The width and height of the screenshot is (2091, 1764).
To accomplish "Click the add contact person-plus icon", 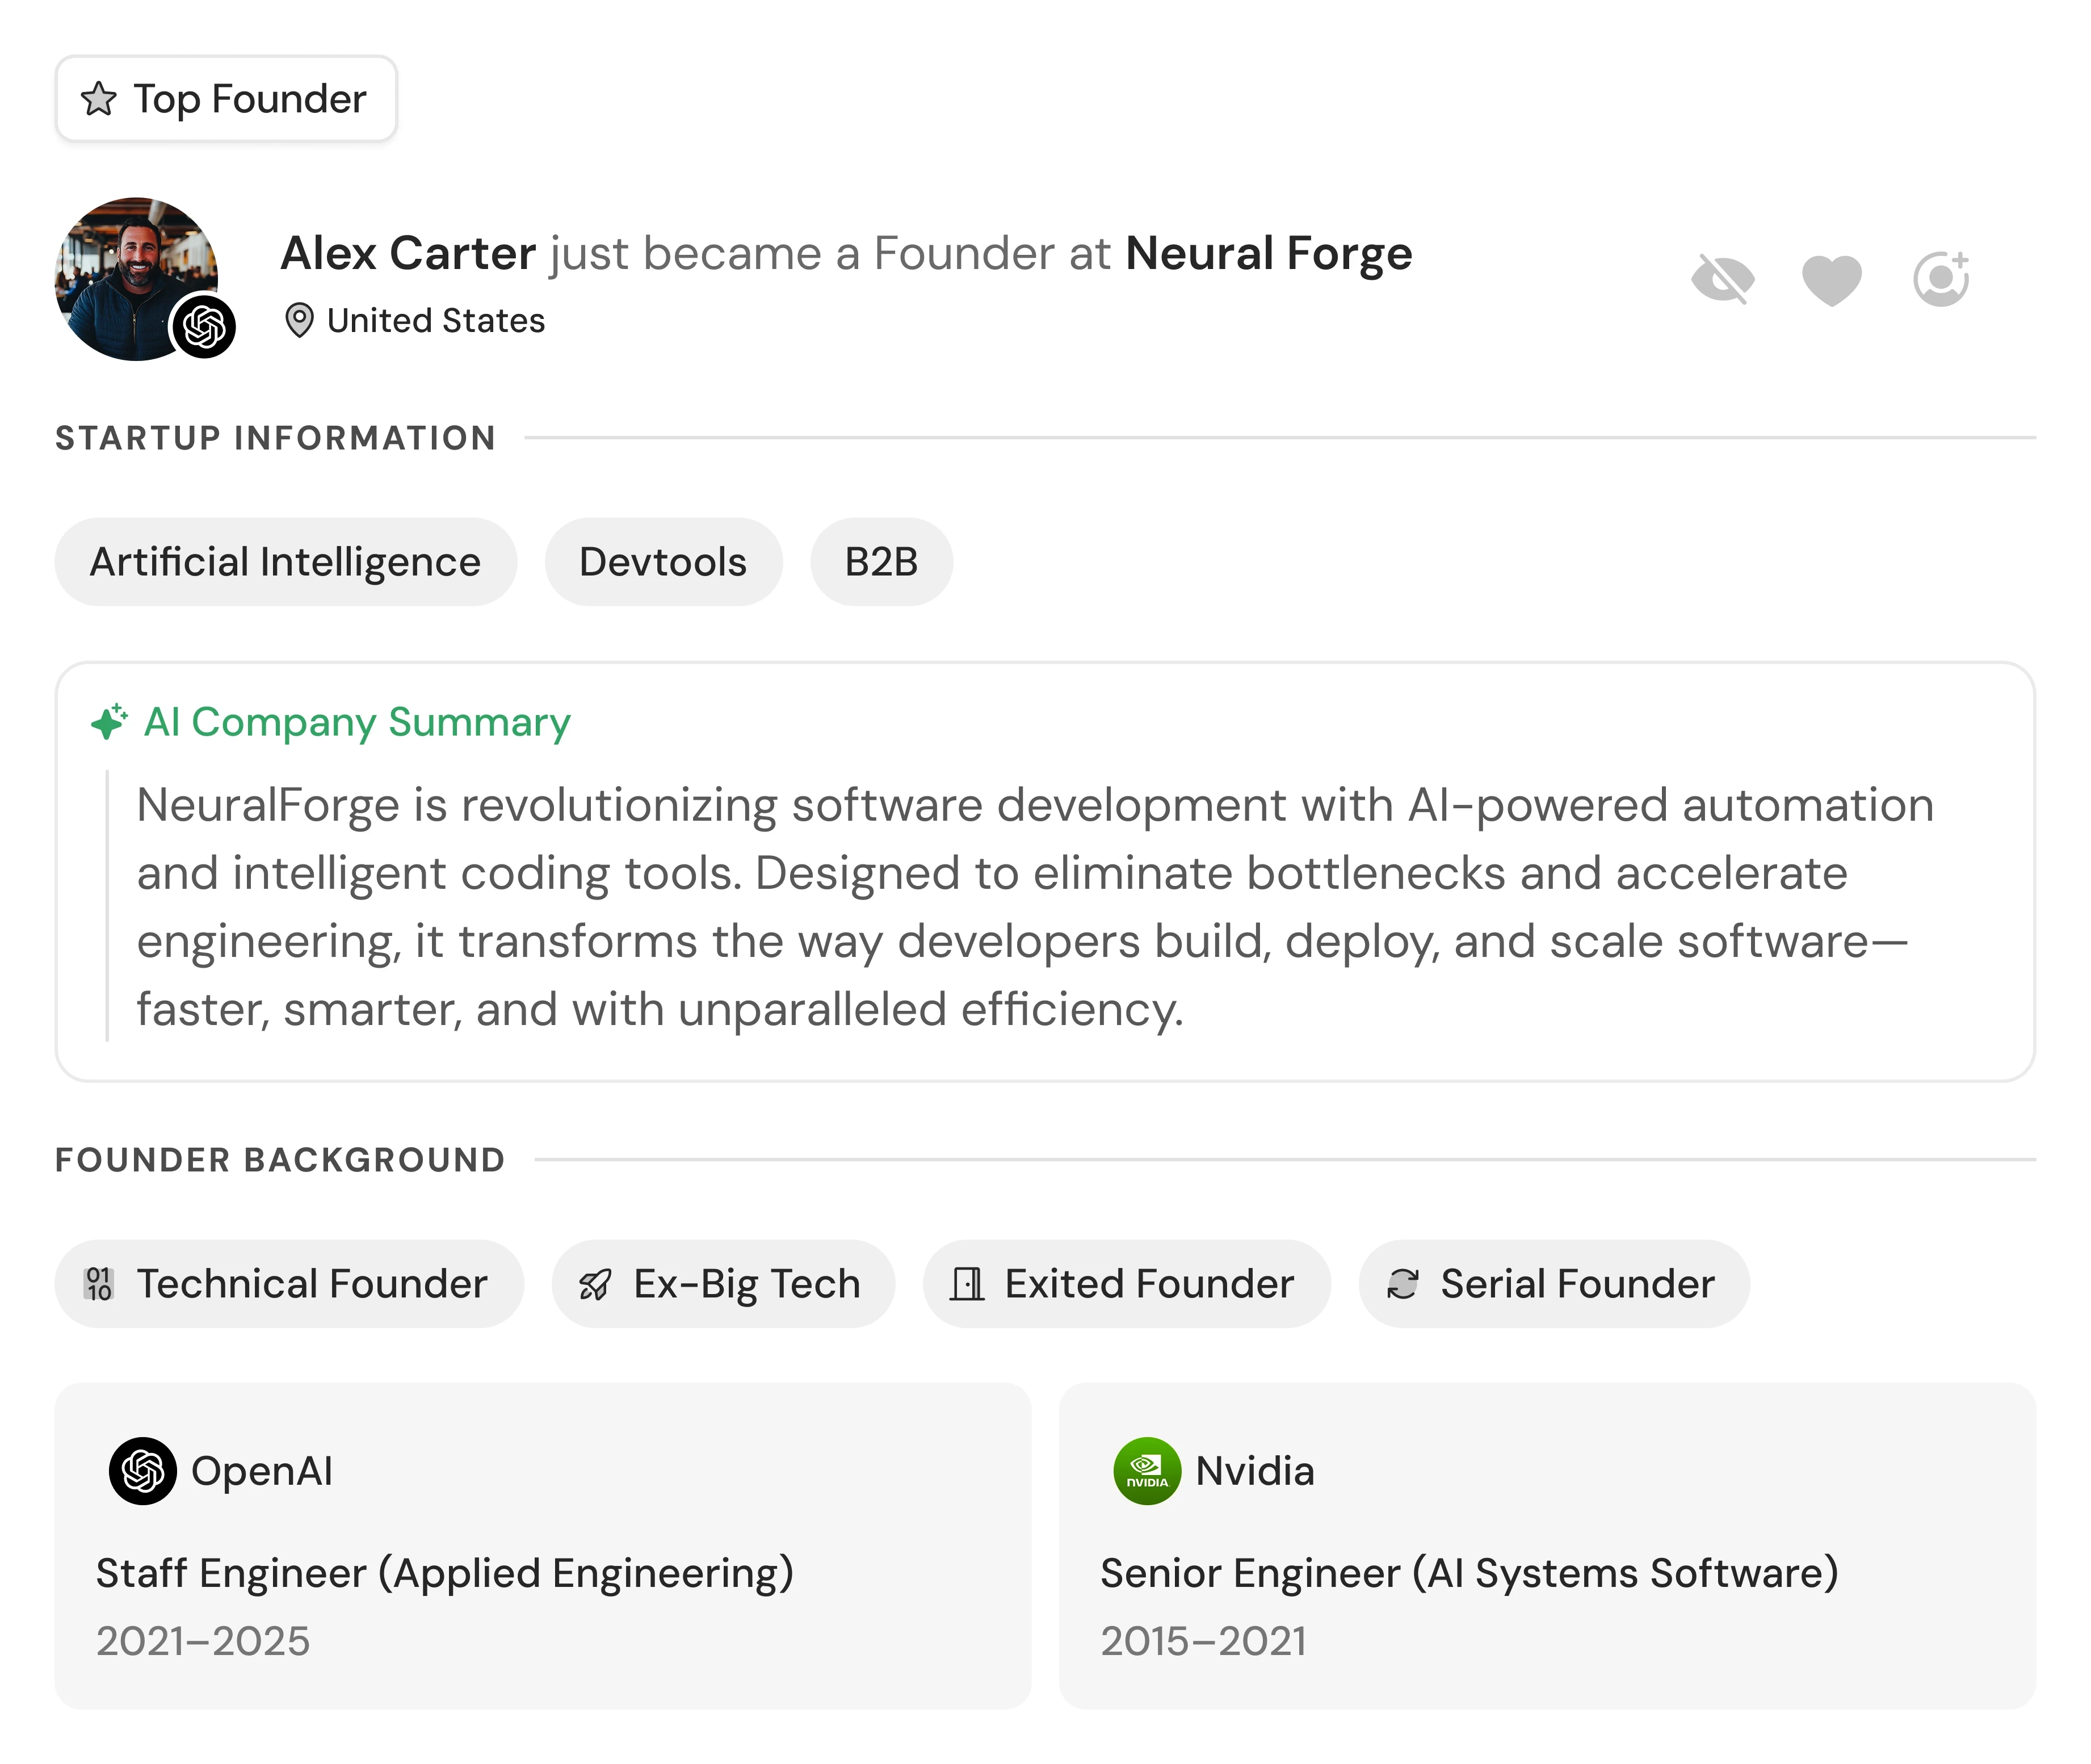I will click(x=1941, y=279).
